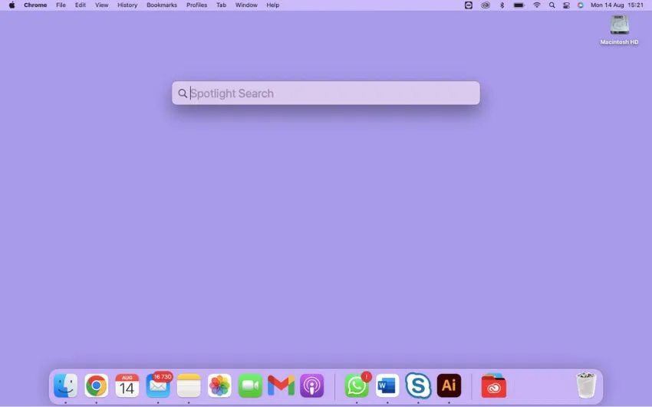This screenshot has width=652, height=407.
Task: Launch Photos from the Dock
Action: click(x=219, y=386)
